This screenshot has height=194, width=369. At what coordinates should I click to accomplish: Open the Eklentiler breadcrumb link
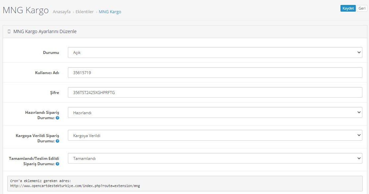[x=84, y=12]
